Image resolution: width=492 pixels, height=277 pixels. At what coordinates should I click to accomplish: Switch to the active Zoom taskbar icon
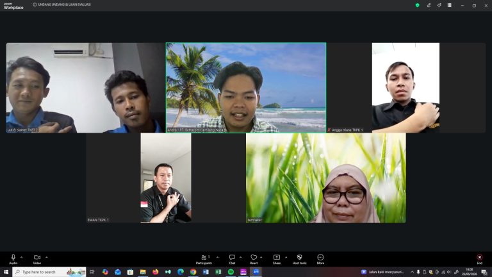click(256, 272)
